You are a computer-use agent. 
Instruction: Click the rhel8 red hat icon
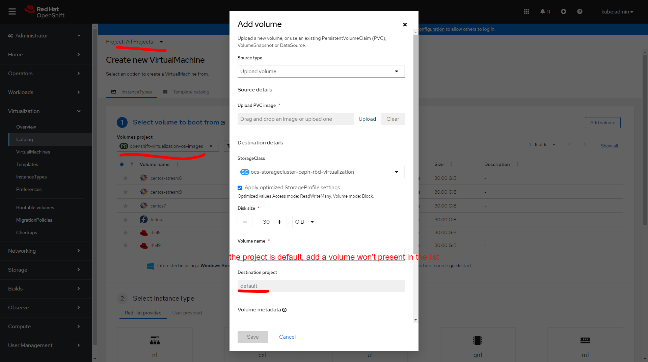pyautogui.click(x=144, y=233)
